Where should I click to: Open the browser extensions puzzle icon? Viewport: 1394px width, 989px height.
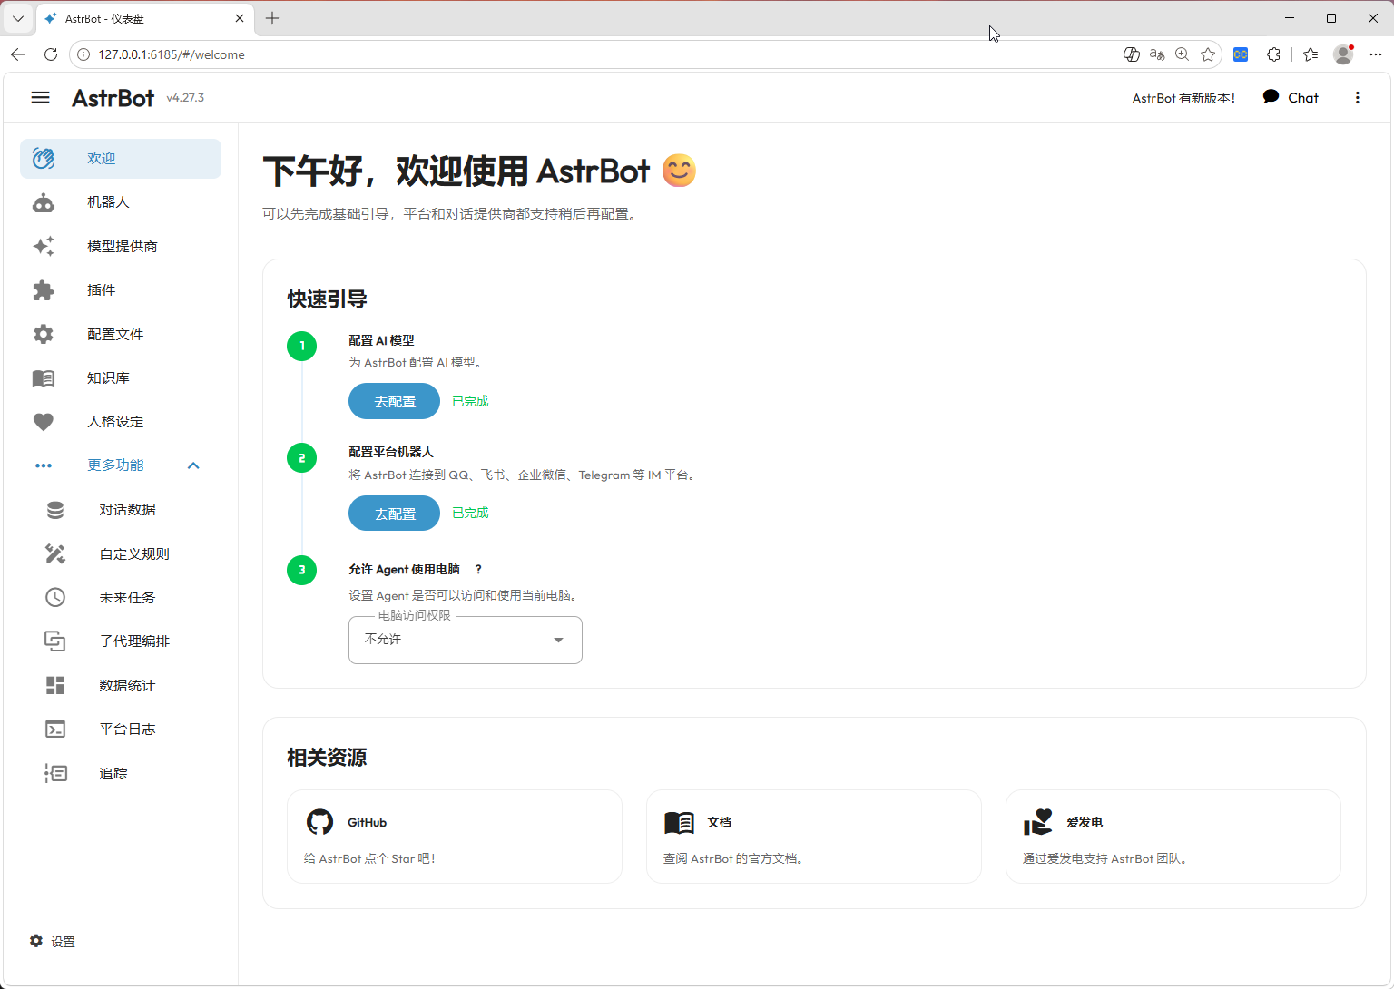(x=1273, y=54)
